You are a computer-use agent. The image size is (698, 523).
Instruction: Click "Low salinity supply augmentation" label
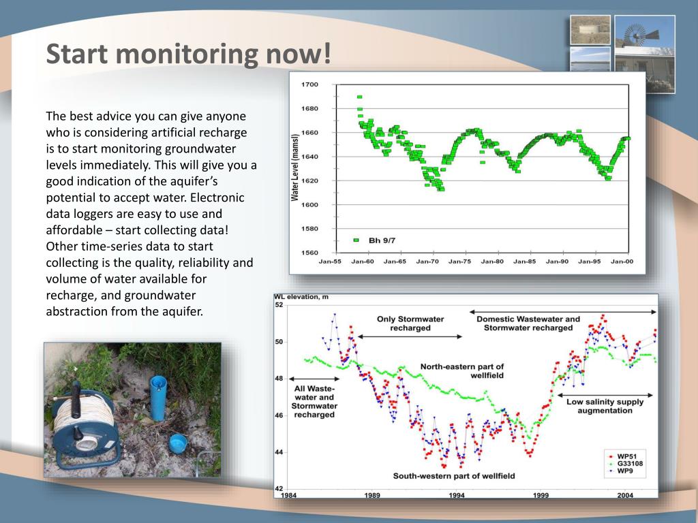[605, 406]
